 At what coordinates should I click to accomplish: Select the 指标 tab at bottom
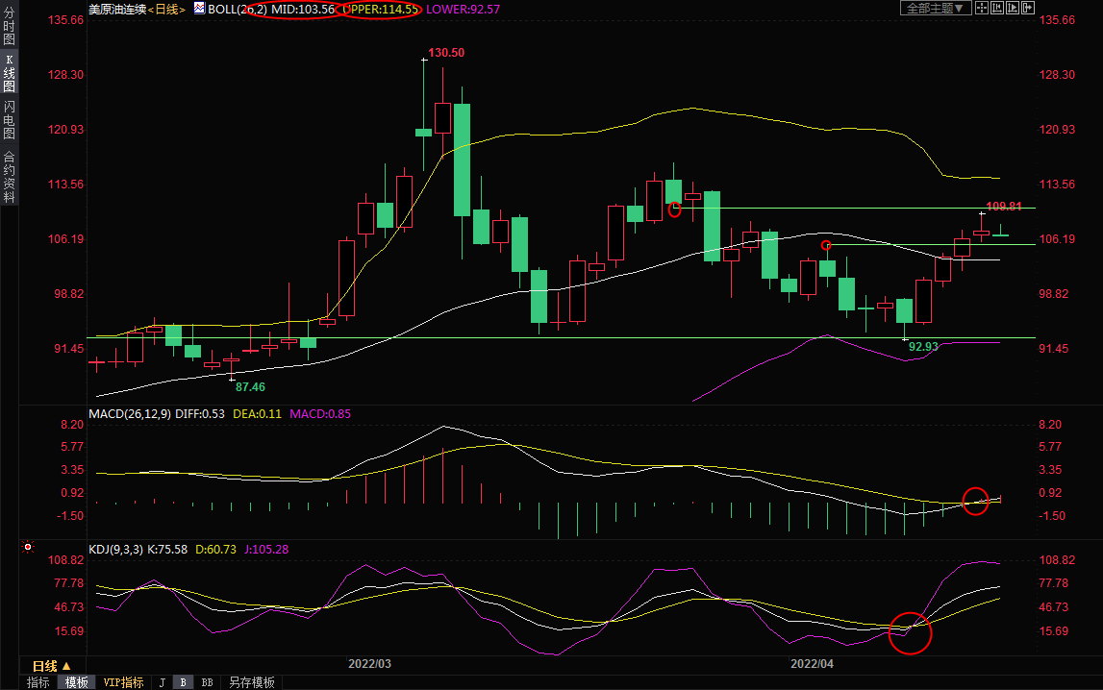click(38, 682)
